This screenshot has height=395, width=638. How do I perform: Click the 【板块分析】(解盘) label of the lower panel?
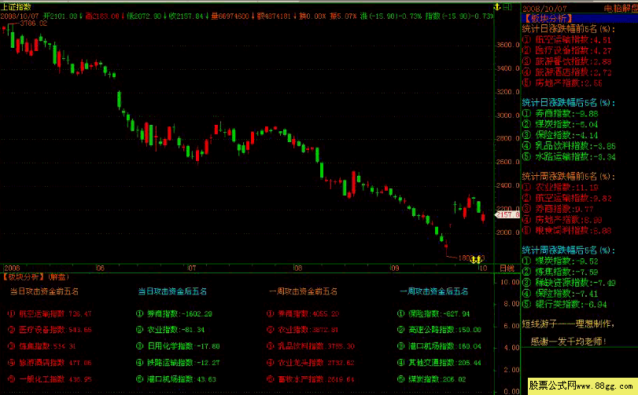[x=36, y=277]
